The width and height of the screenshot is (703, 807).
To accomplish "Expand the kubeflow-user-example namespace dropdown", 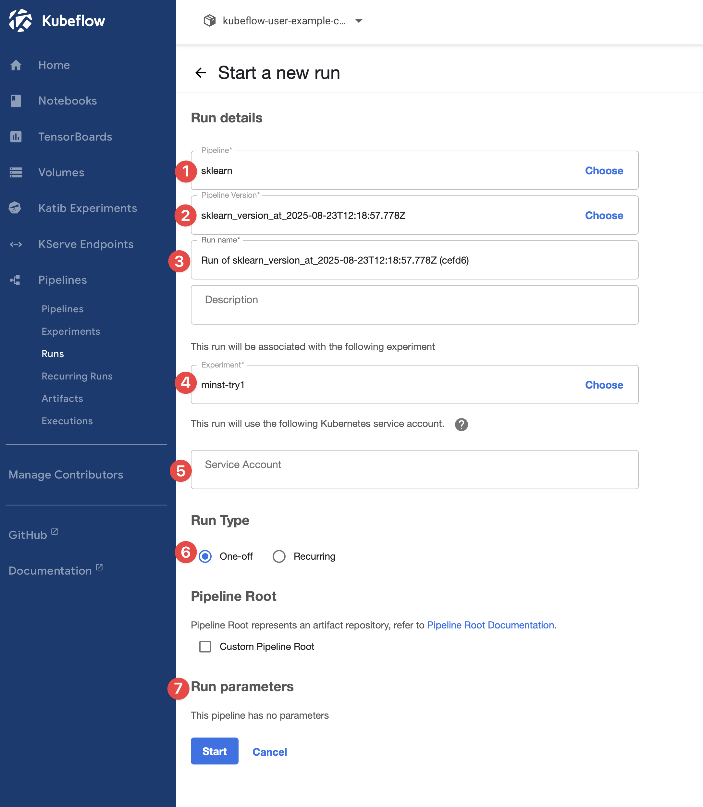I will click(x=358, y=21).
